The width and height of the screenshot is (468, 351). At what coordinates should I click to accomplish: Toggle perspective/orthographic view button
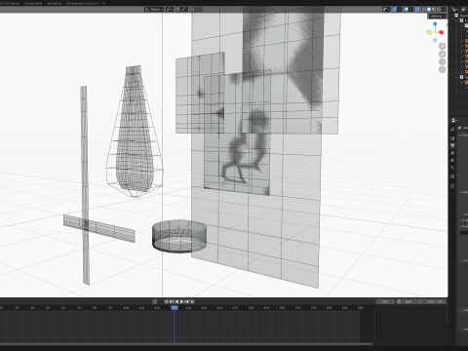coord(442,69)
